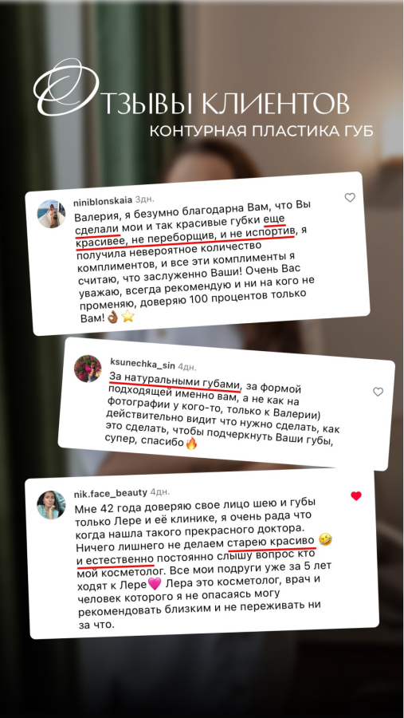
Task: Open niniblonskaia's profile avatar
Action: [51, 213]
